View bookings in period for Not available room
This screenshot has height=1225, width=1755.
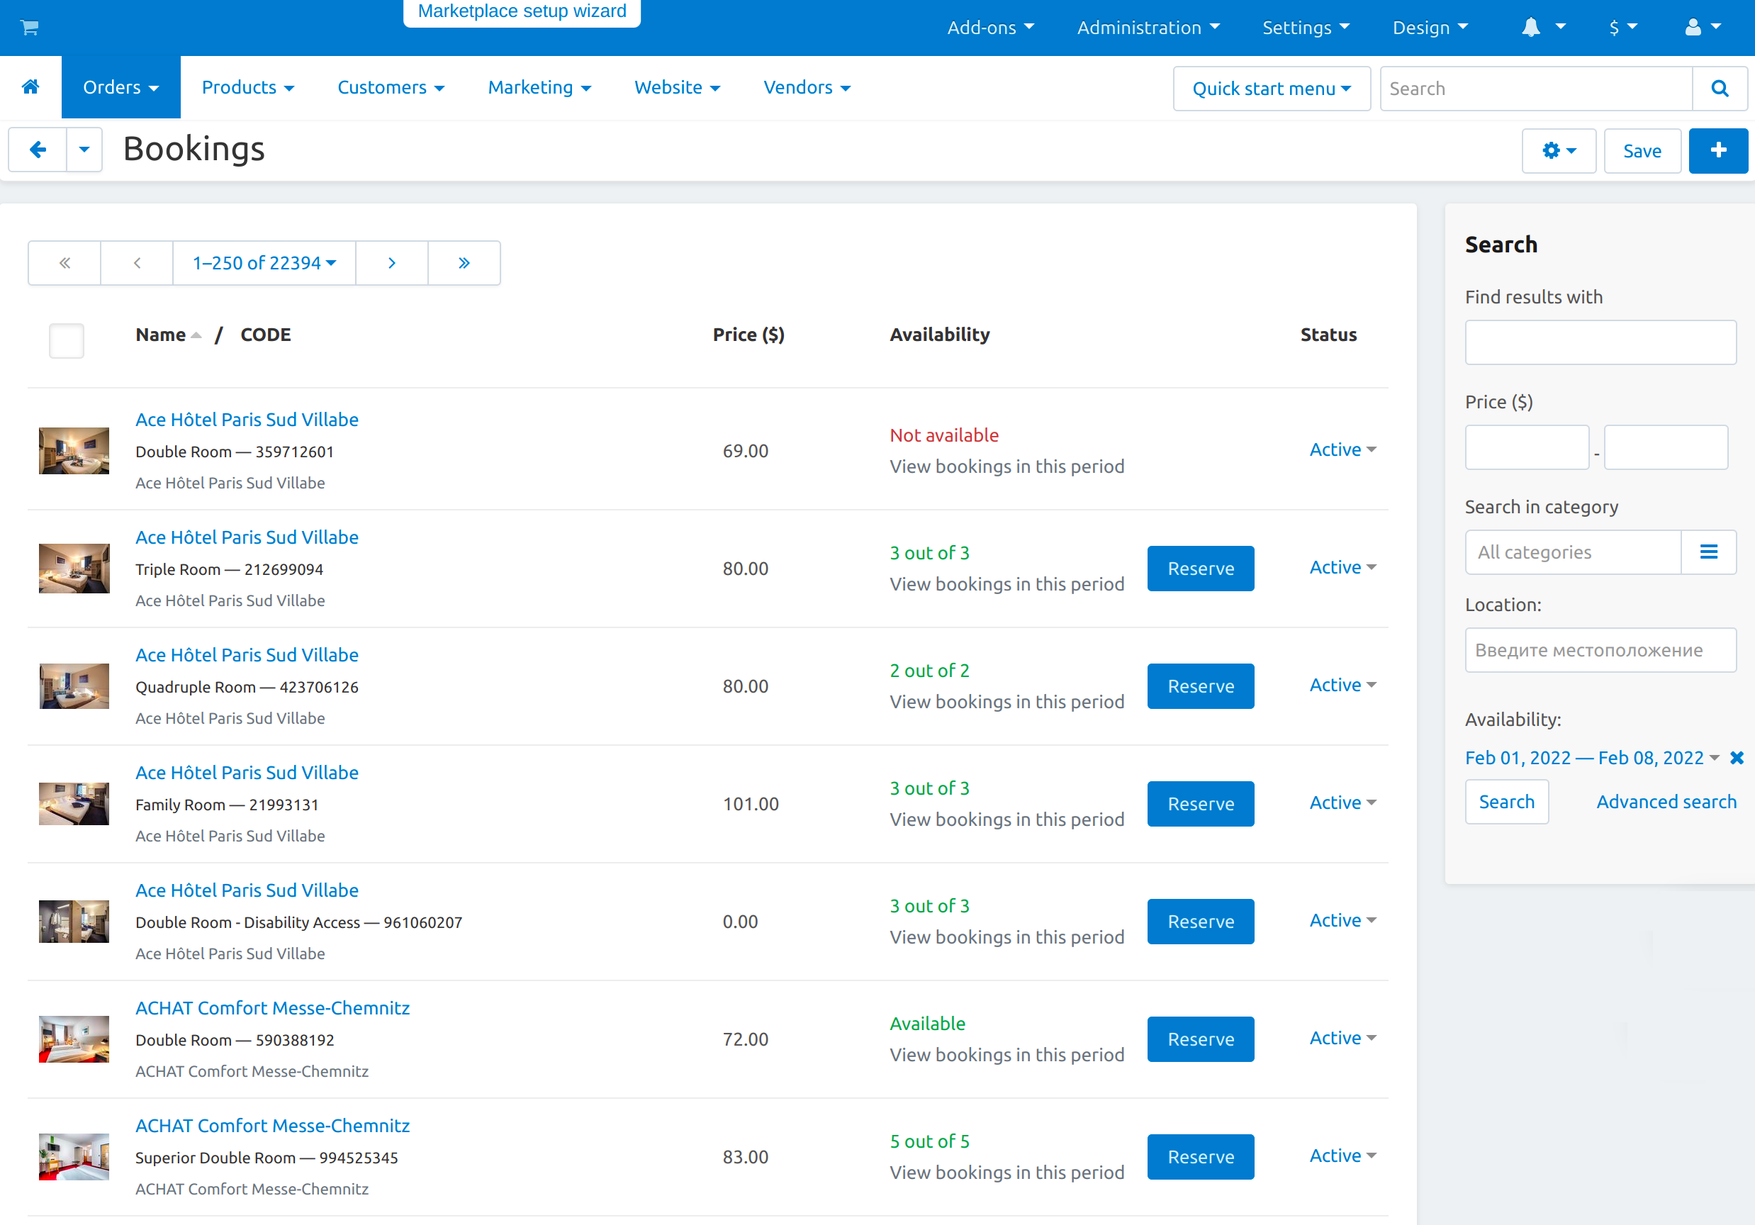pyautogui.click(x=1007, y=466)
